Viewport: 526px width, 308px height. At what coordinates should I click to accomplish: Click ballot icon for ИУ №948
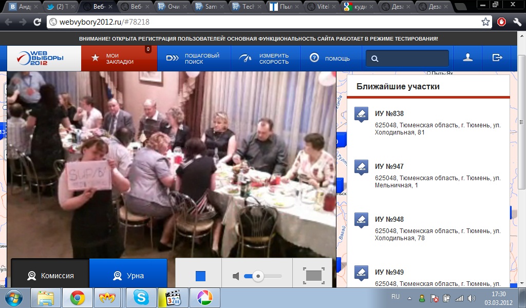[x=361, y=220]
